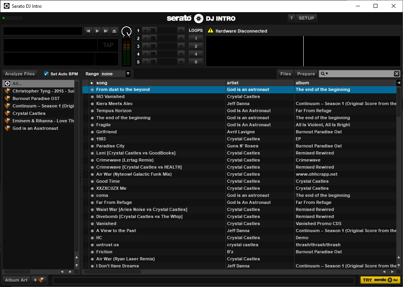Click the status dot beside Friction

(92, 252)
